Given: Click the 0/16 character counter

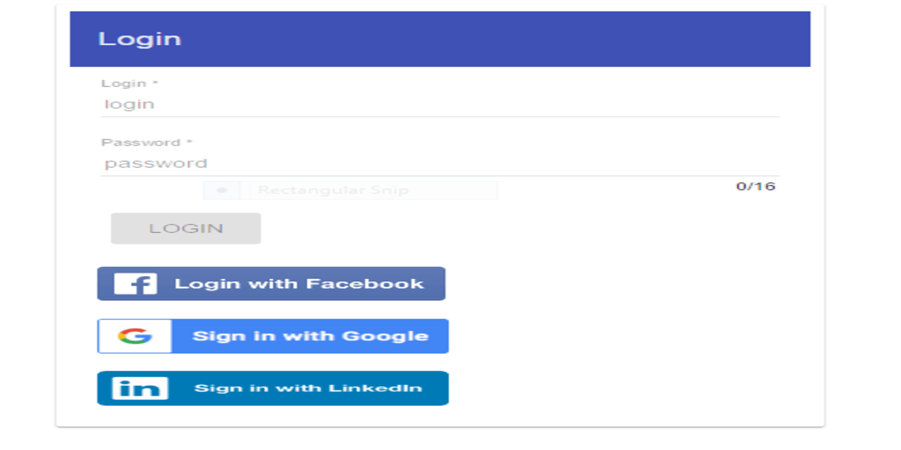Looking at the screenshot, I should [x=756, y=186].
